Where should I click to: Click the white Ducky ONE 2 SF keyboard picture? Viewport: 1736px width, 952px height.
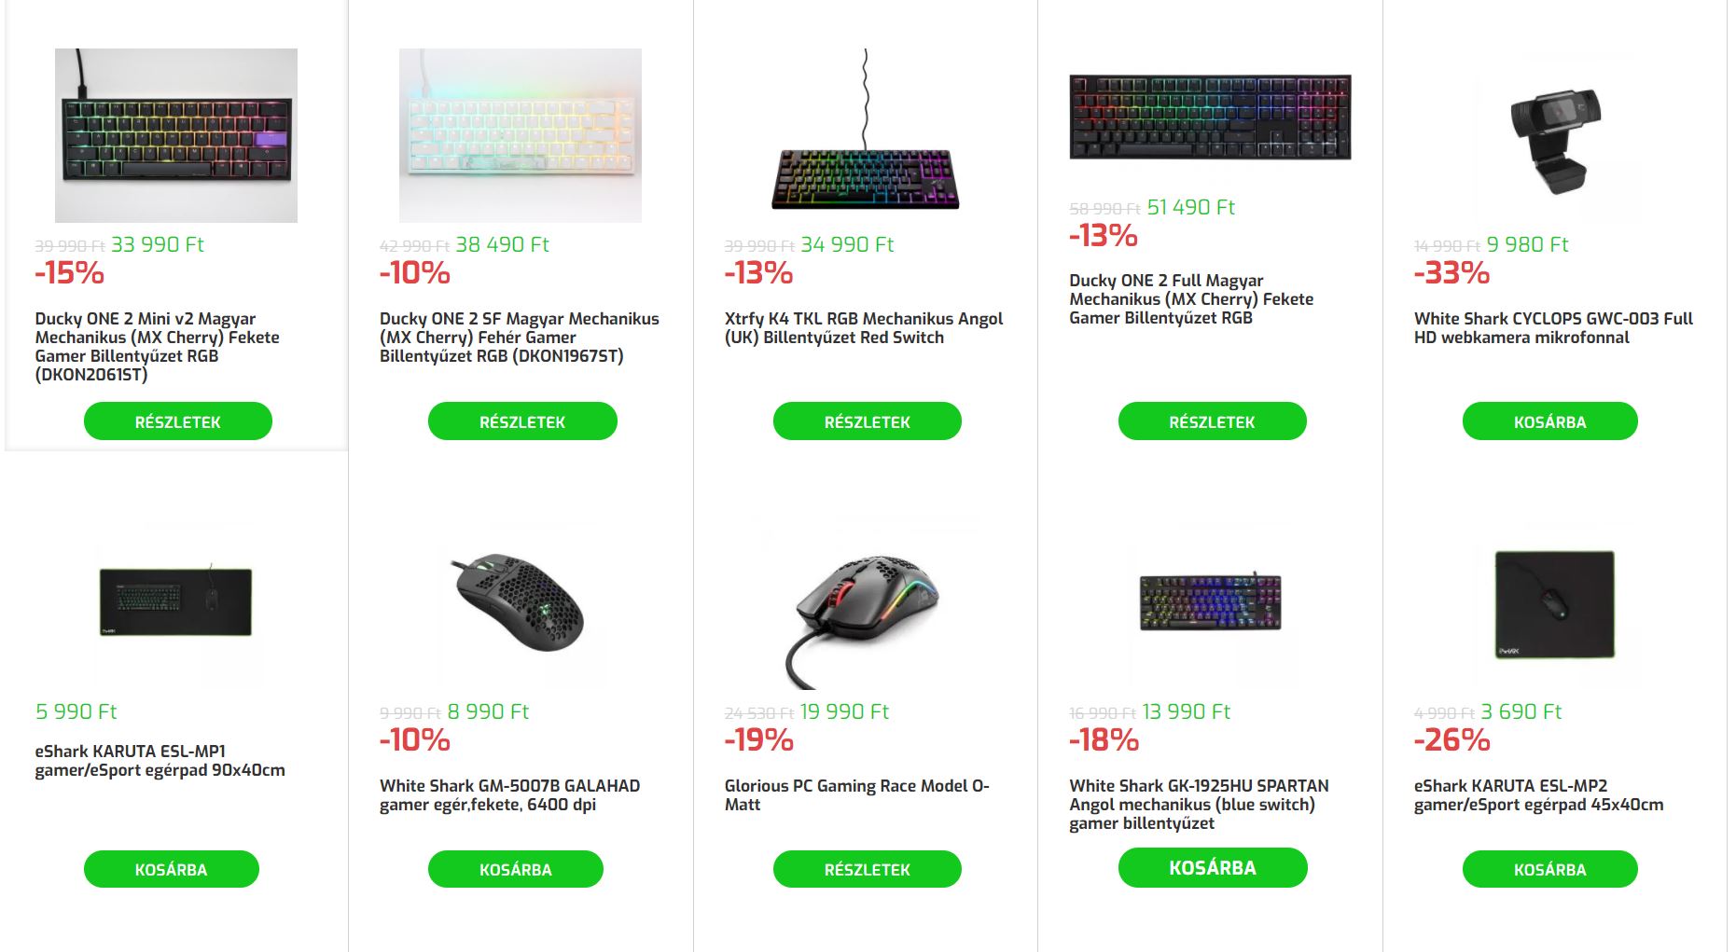[521, 135]
